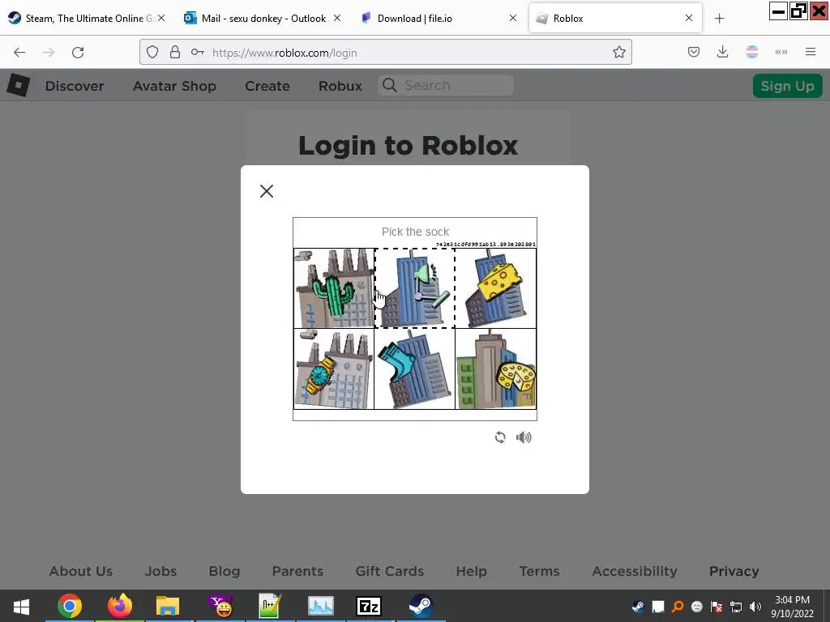Click the address bar URL field
This screenshot has width=830, height=622.
pyautogui.click(x=385, y=52)
